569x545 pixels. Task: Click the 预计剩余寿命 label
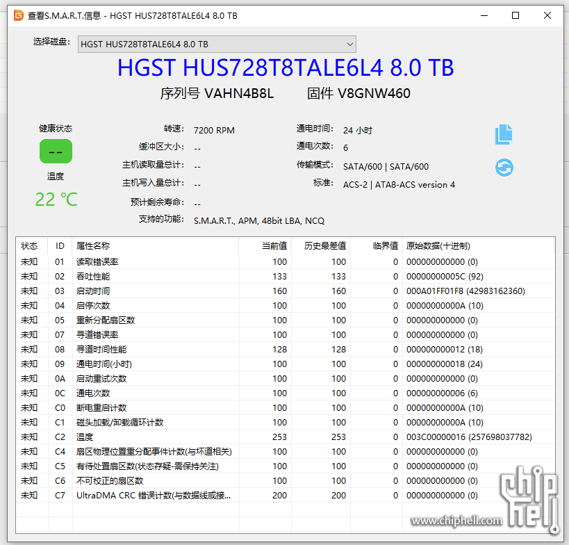[157, 202]
